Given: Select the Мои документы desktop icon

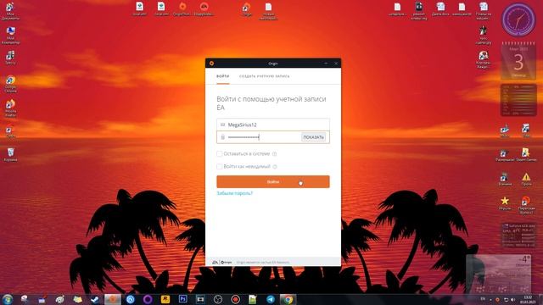Looking at the screenshot, I should (10, 11).
